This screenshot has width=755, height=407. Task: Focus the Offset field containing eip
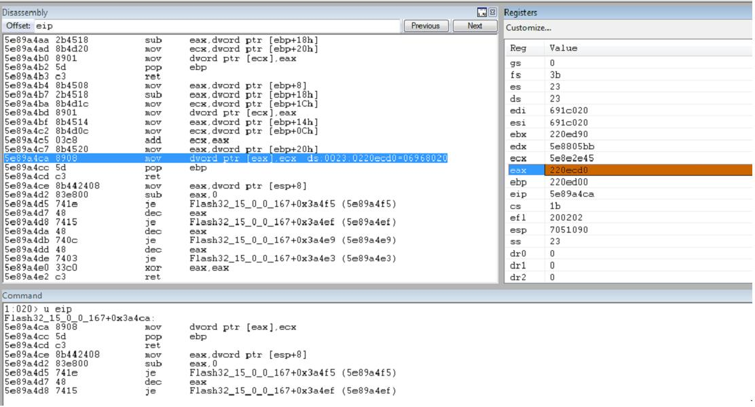(217, 26)
